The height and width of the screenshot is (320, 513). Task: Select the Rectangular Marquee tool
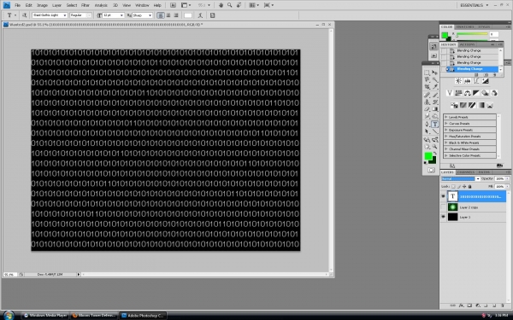(427, 73)
